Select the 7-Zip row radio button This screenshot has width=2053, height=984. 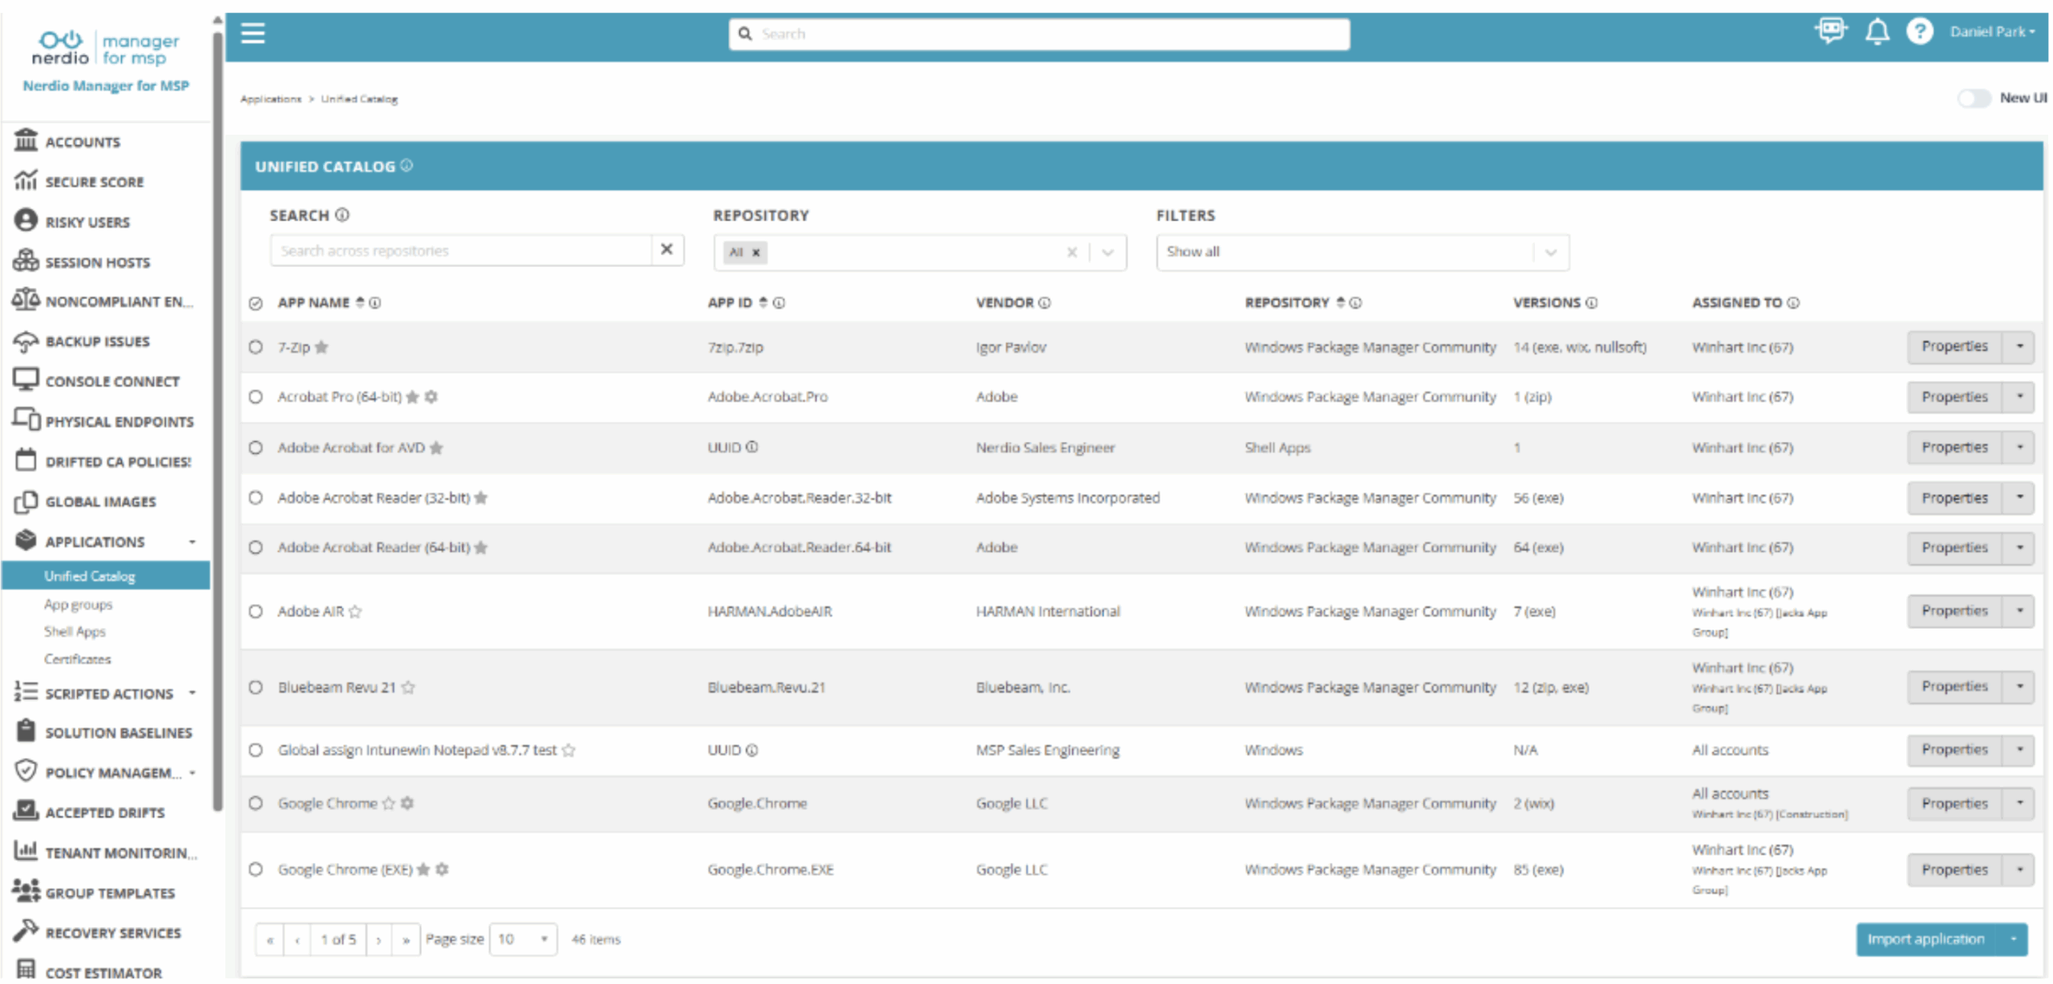pyautogui.click(x=256, y=347)
